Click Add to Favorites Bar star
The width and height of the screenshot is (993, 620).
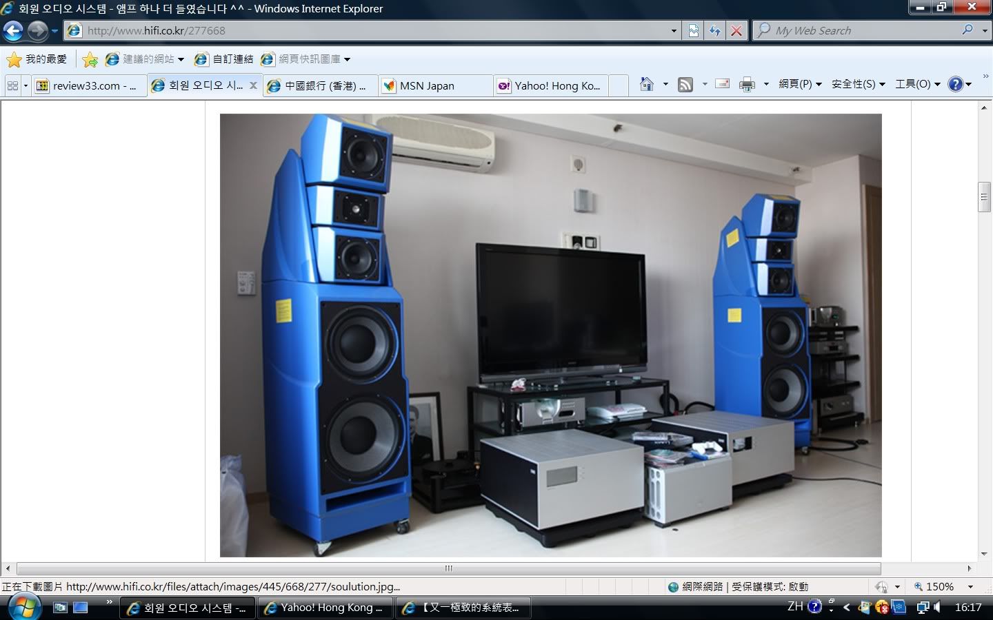(x=90, y=59)
